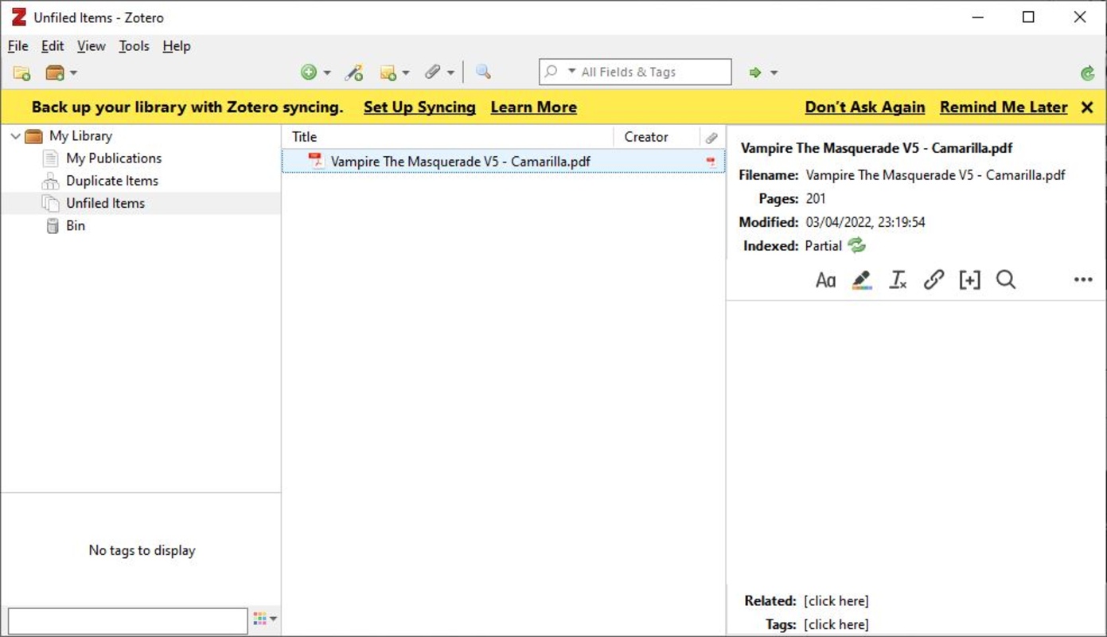
Task: Open the note editor more options menu
Action: coord(1083,280)
